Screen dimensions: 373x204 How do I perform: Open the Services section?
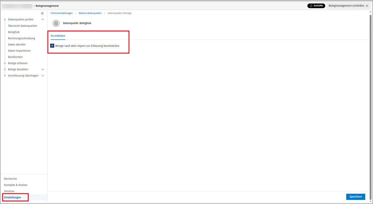[9, 191]
